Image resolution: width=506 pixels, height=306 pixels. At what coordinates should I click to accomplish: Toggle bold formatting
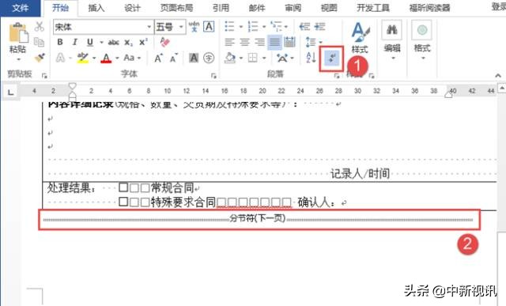pos(60,42)
